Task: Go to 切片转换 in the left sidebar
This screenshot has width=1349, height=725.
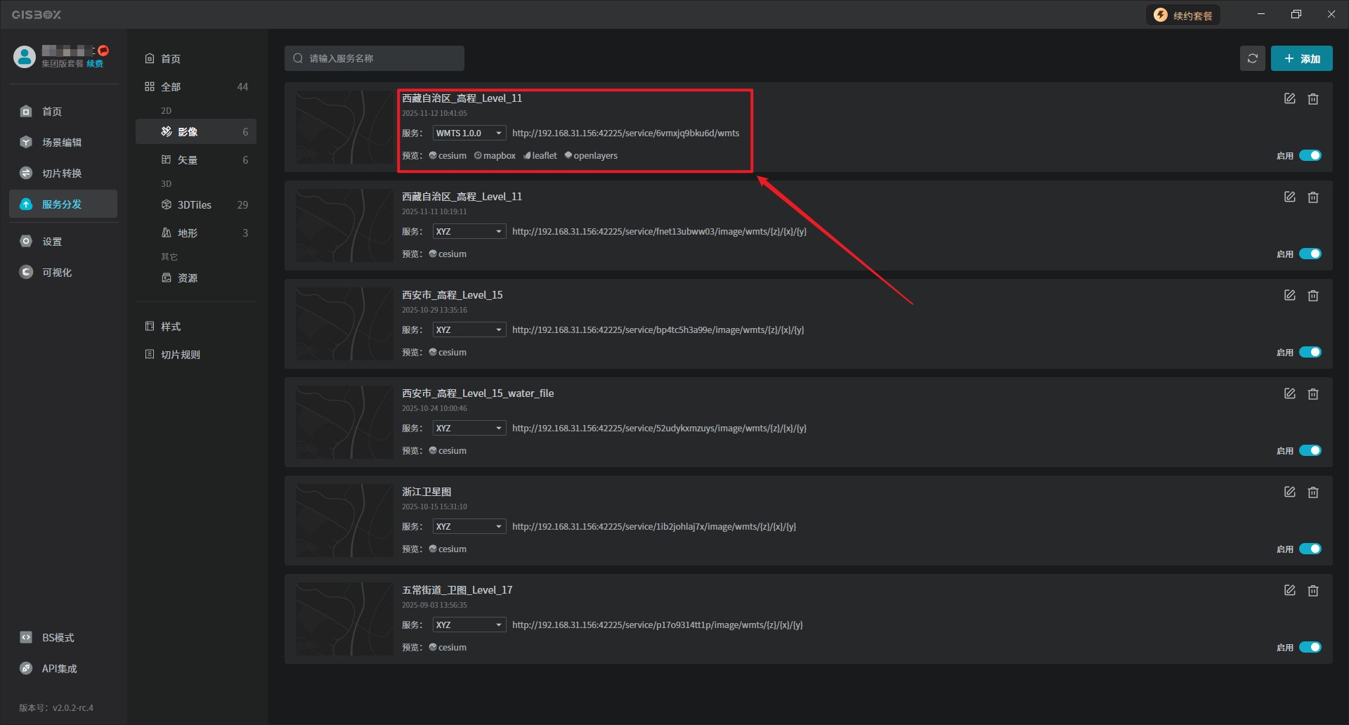Action: pyautogui.click(x=62, y=174)
